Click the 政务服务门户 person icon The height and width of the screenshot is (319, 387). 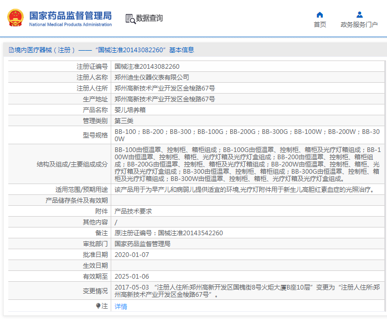click(x=359, y=14)
